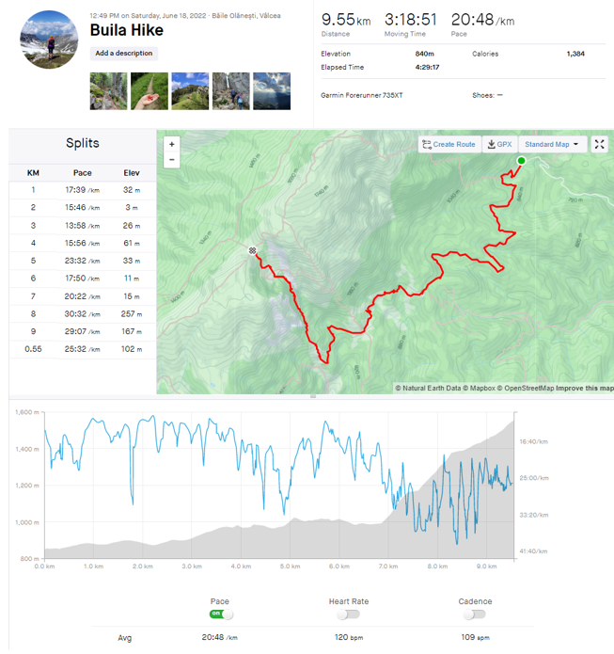The height and width of the screenshot is (654, 614).
Task: Open the map in fullscreen mode
Action: click(x=600, y=144)
